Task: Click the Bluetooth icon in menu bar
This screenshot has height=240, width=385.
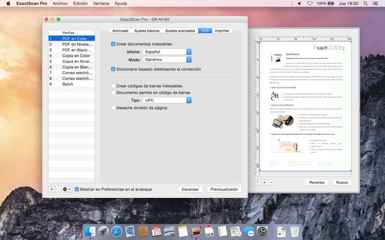Action: tap(292, 3)
